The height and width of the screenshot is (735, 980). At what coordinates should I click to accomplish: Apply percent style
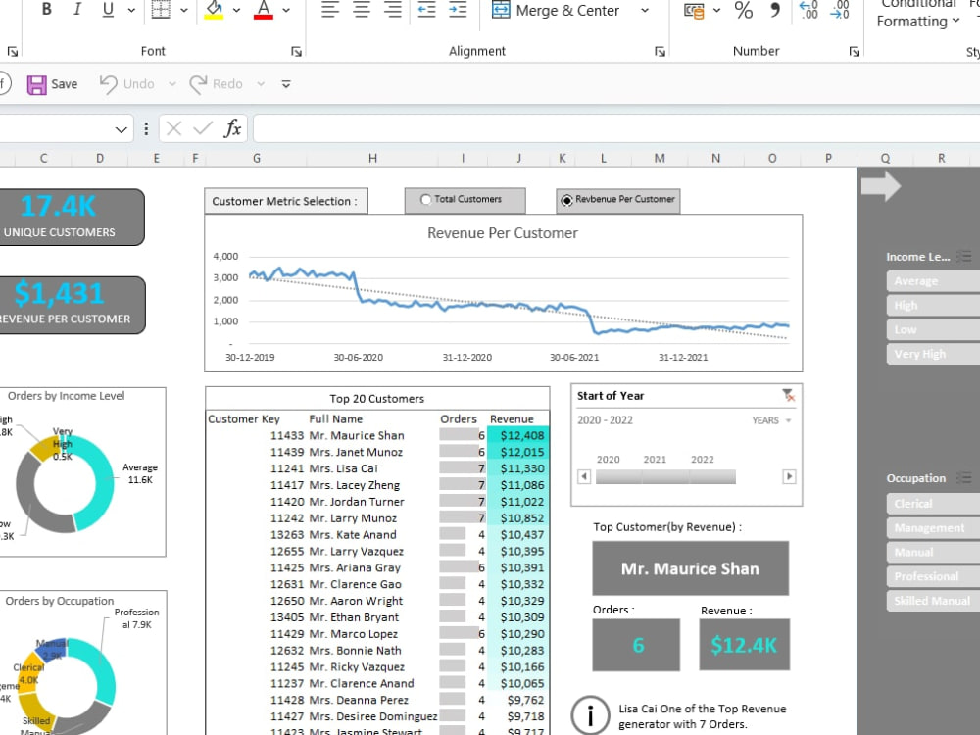(x=743, y=10)
